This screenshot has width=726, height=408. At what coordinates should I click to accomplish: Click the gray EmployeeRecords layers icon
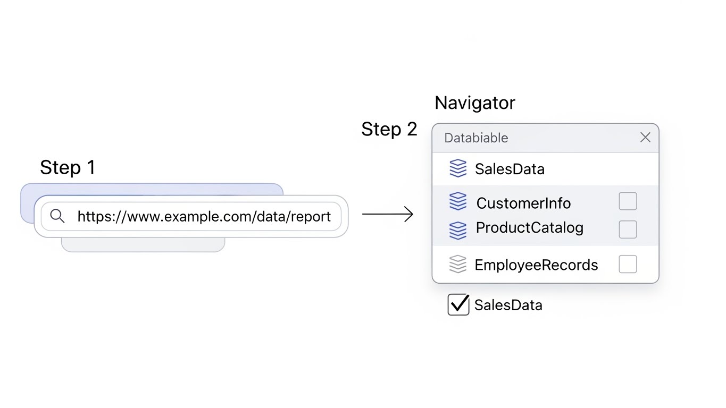458,264
